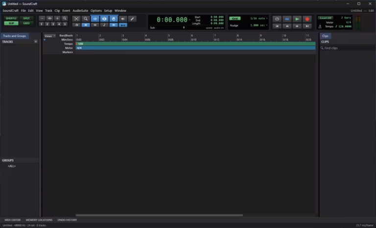Click the Fast Forward transport button
The image size is (376, 228).
coord(297,26)
